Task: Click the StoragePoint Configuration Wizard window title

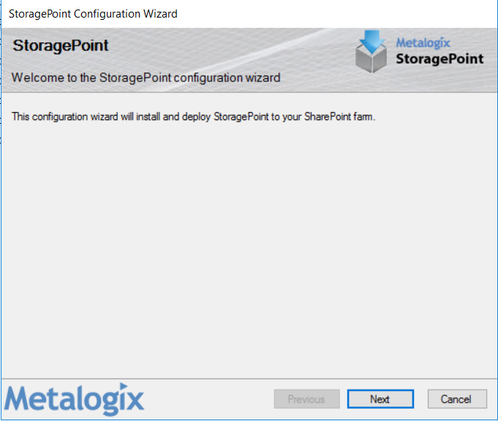Action: [x=93, y=14]
